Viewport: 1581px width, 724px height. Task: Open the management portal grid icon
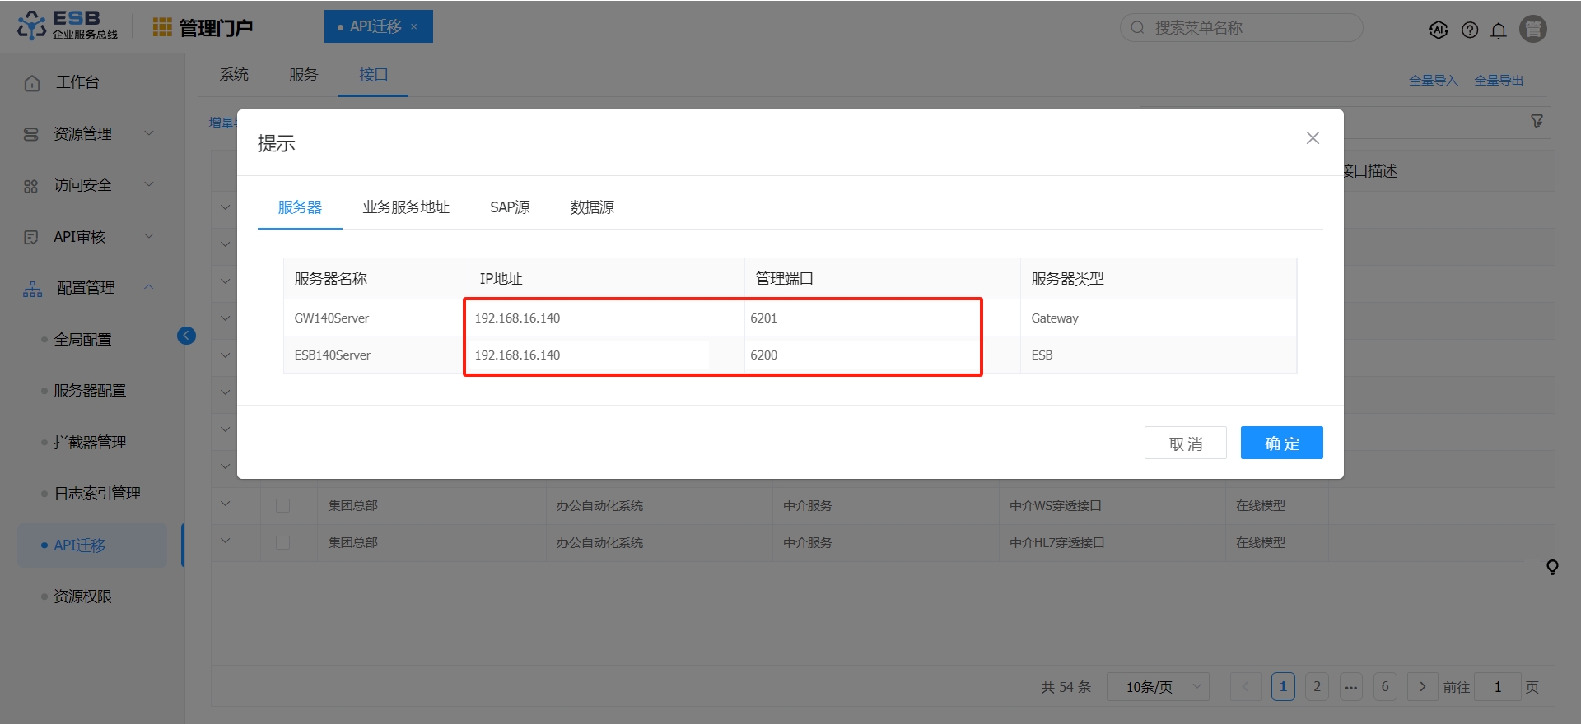[162, 27]
